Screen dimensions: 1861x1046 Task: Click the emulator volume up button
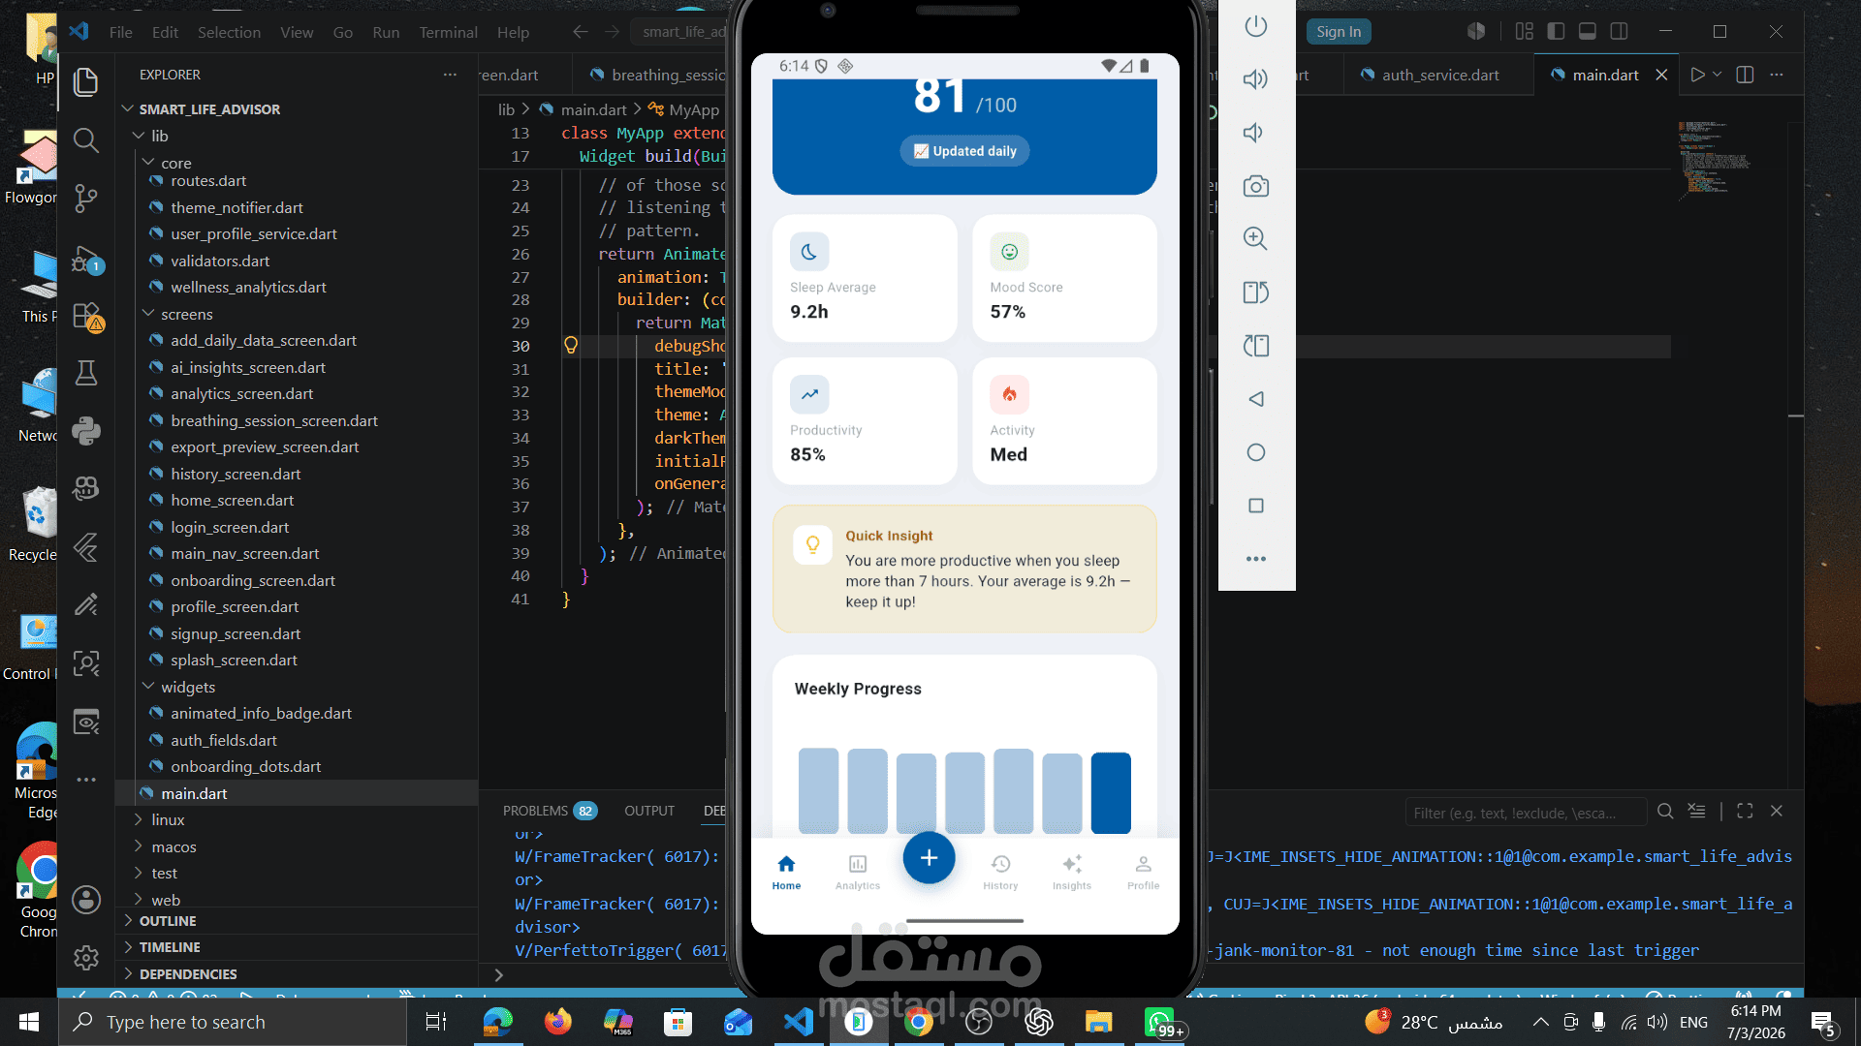1256,79
